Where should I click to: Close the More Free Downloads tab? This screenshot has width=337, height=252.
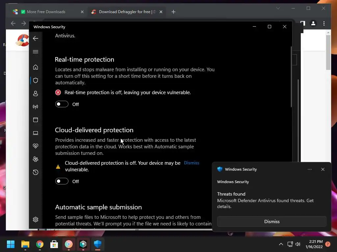pyautogui.click(x=82, y=12)
